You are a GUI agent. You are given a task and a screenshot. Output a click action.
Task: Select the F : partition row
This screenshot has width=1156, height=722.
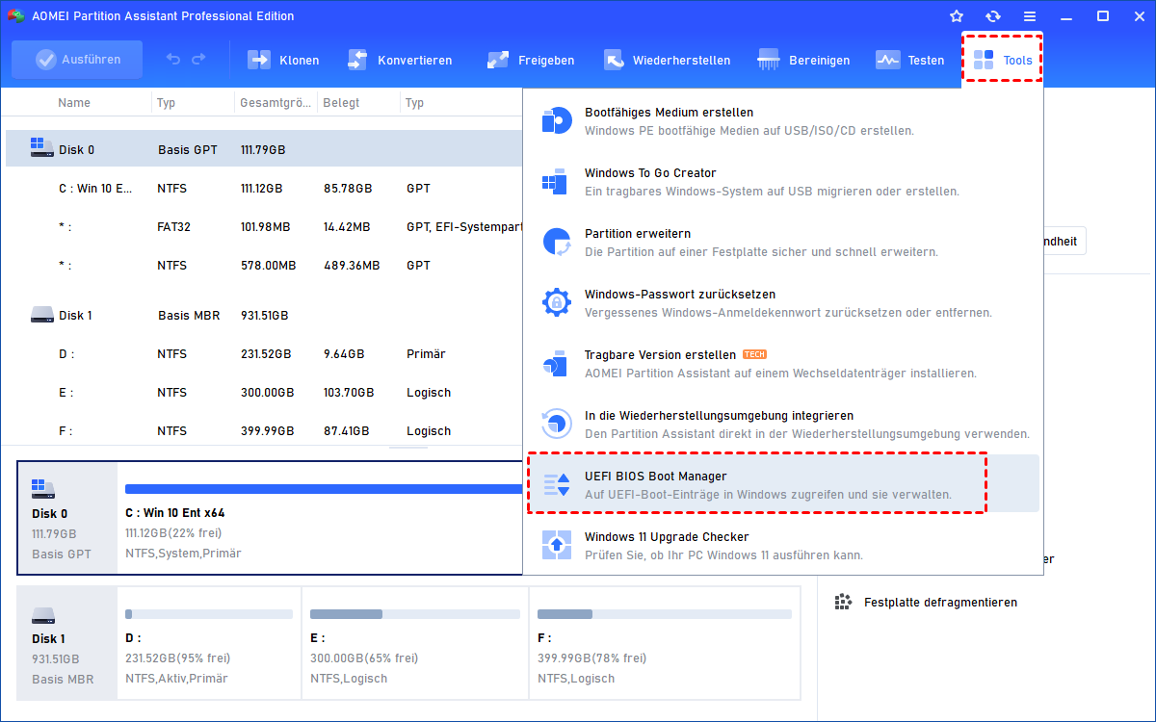(x=264, y=431)
